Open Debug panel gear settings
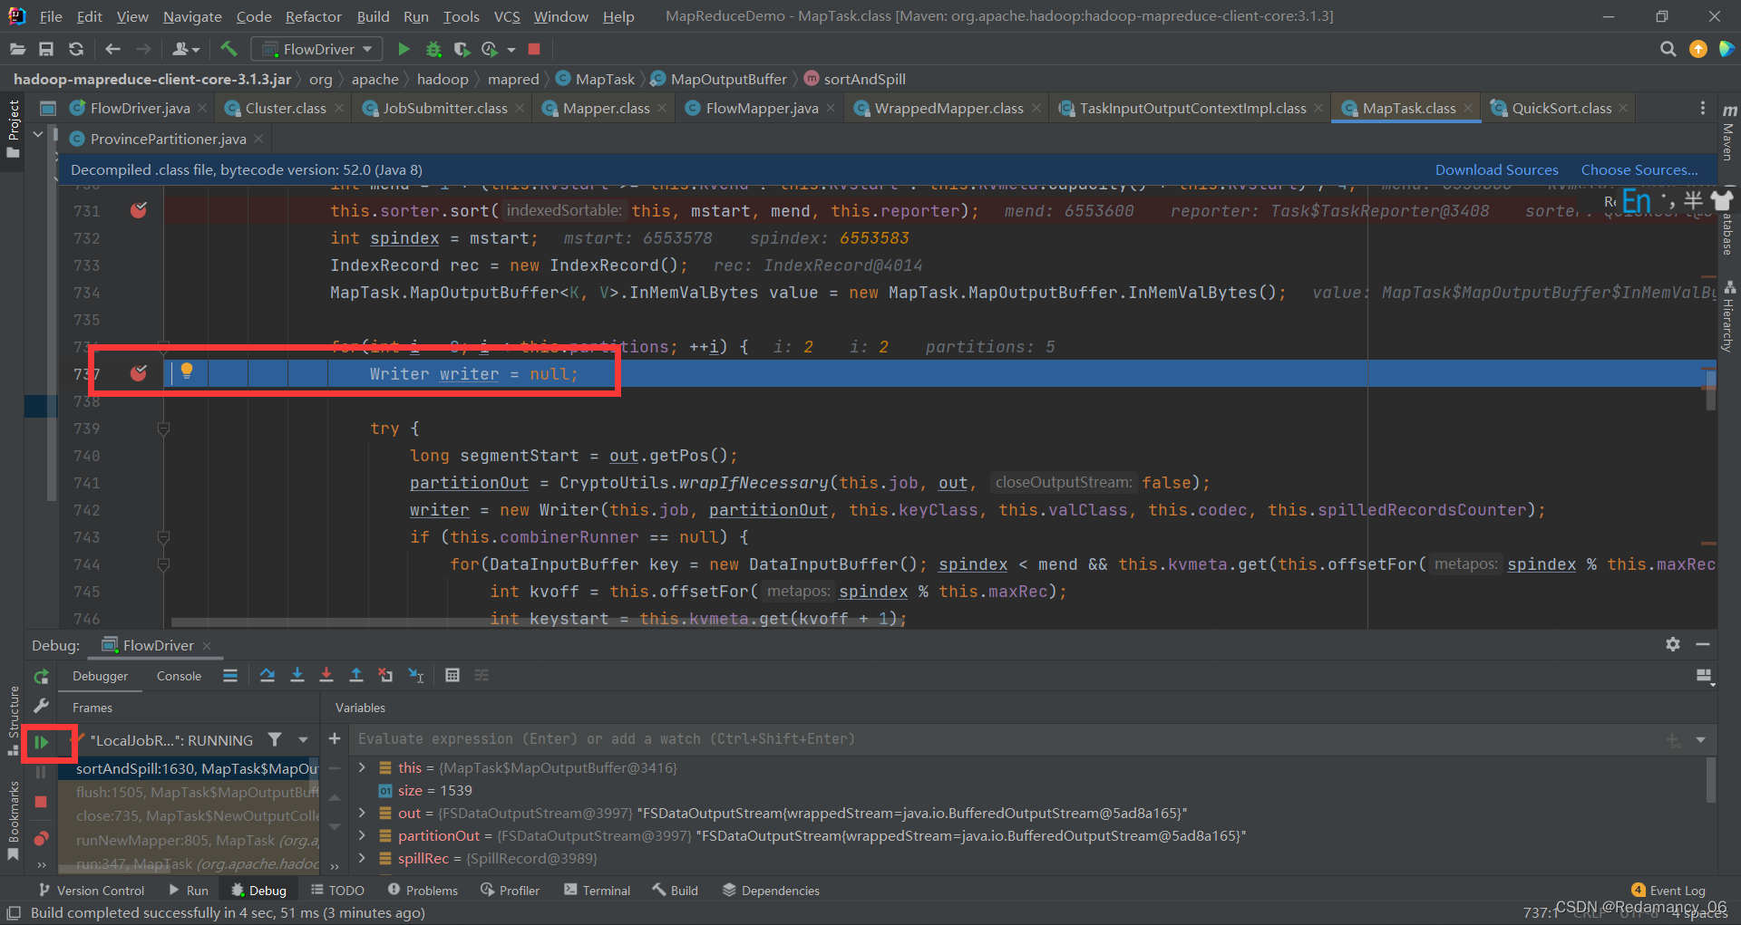Image resolution: width=1741 pixels, height=925 pixels. [x=1673, y=644]
